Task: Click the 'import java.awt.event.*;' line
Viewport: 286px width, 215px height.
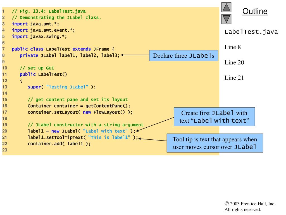Action: [x=43, y=30]
